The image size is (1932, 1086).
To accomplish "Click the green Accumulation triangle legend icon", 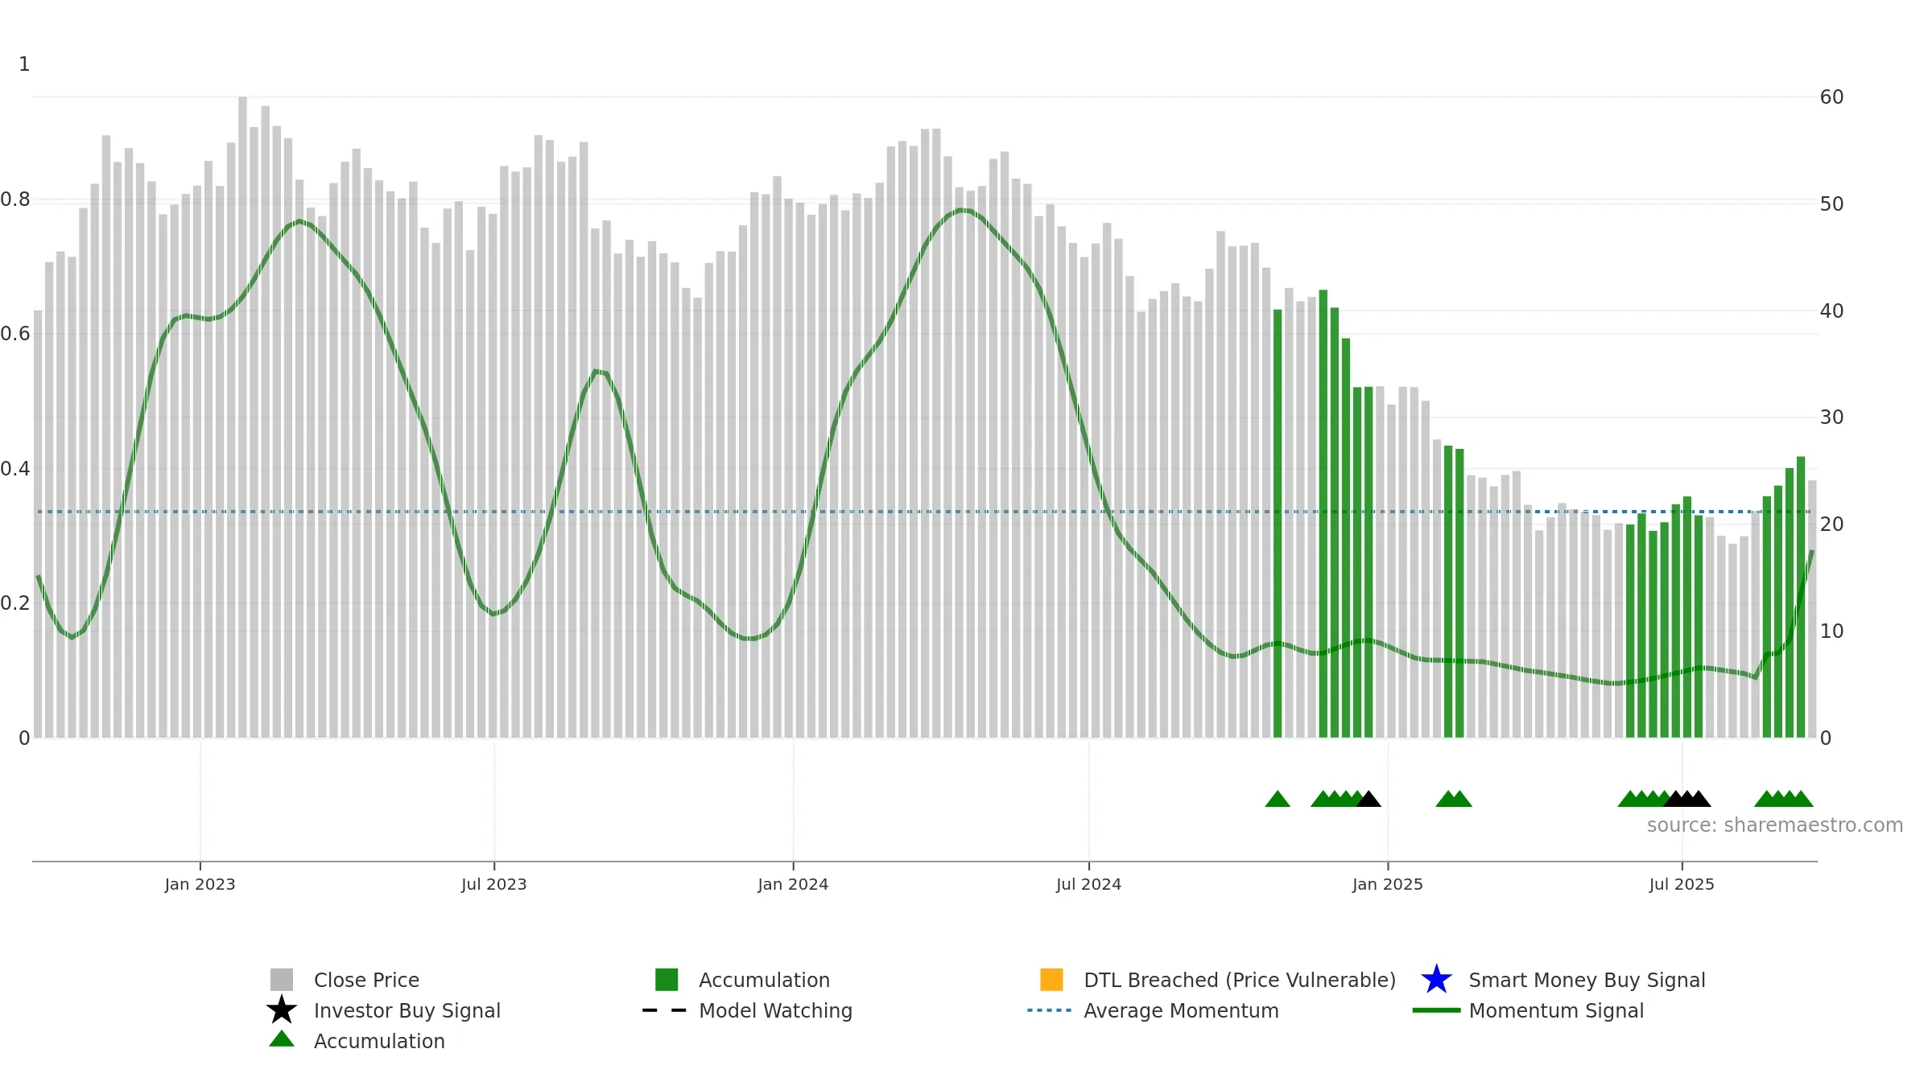I will point(282,1040).
